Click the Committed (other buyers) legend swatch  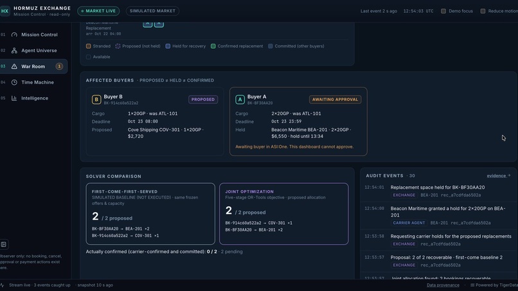[270, 46]
